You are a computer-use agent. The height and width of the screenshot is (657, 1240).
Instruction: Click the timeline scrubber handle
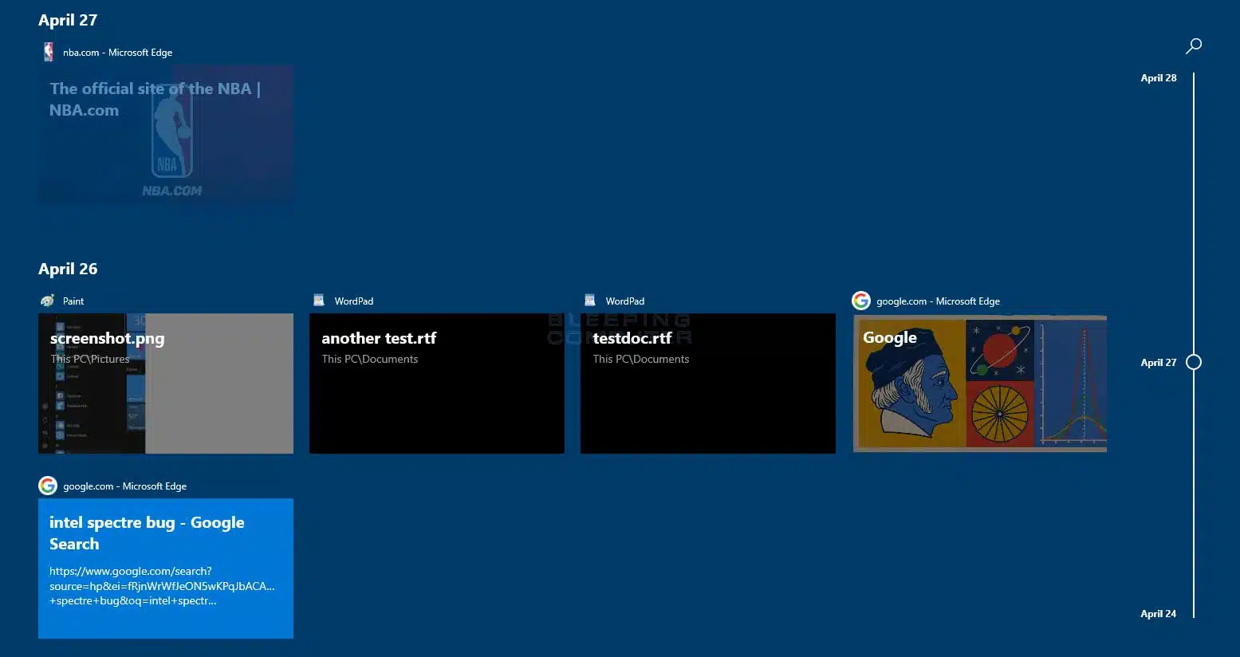[1193, 362]
